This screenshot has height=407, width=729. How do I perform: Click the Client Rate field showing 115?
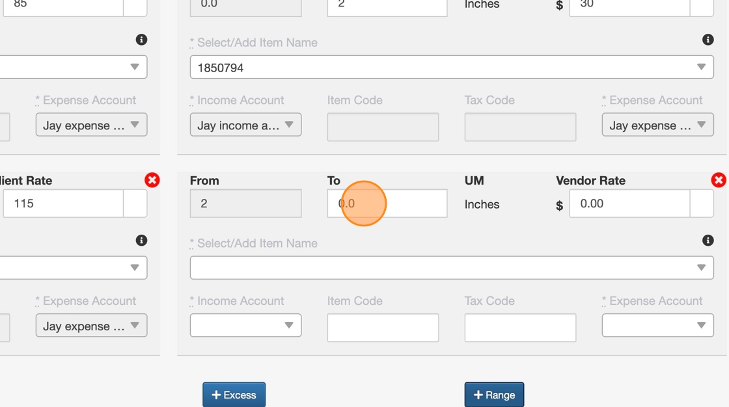(62, 203)
